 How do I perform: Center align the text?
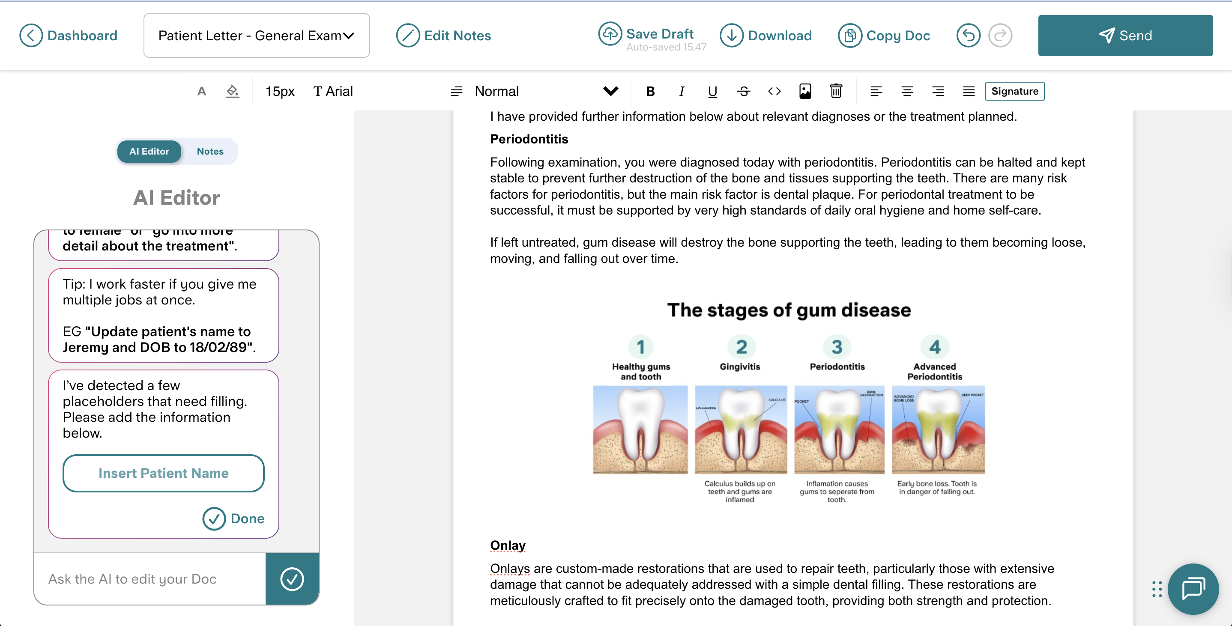click(x=907, y=91)
